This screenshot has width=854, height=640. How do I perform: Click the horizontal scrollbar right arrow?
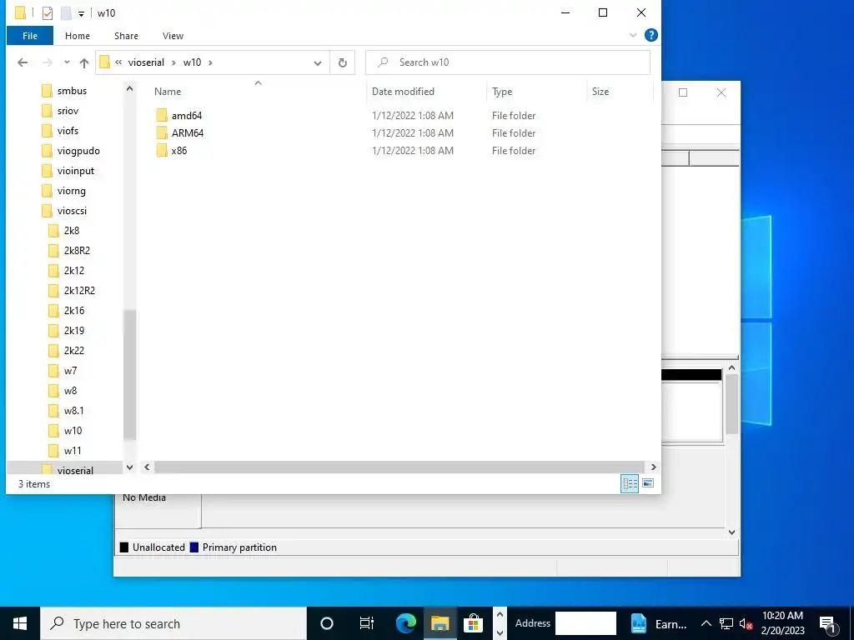[654, 467]
